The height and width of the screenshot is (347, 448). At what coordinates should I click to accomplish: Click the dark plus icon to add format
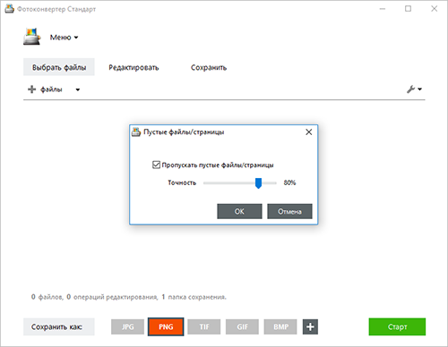point(310,326)
